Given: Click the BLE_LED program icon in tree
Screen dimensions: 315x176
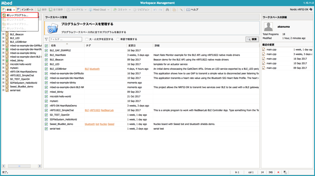Looking at the screenshot, I should 7,38.
